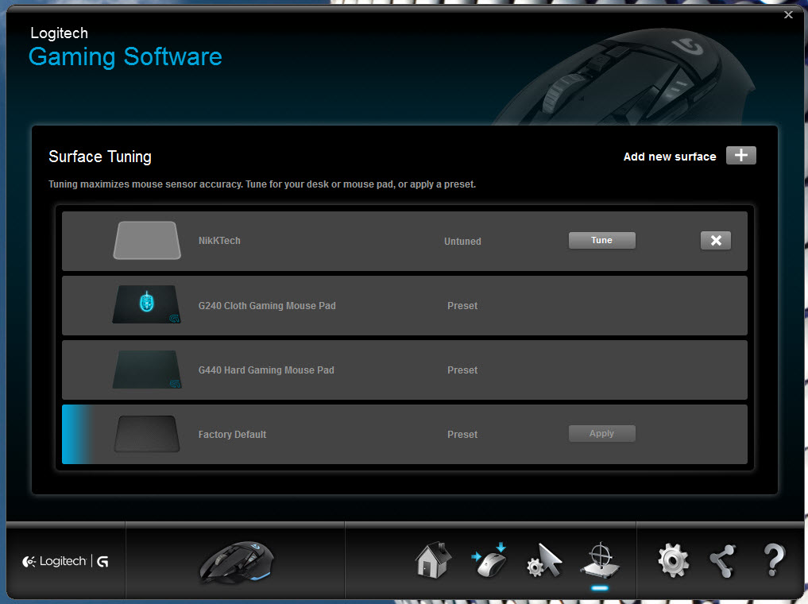The height and width of the screenshot is (604, 808).
Task: Click Preset status of Factory Default
Action: point(462,435)
